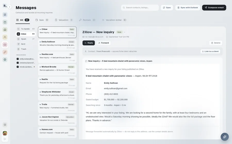Open Jason Harrington valuation message
The width and height of the screenshot is (232, 144).
point(57,120)
